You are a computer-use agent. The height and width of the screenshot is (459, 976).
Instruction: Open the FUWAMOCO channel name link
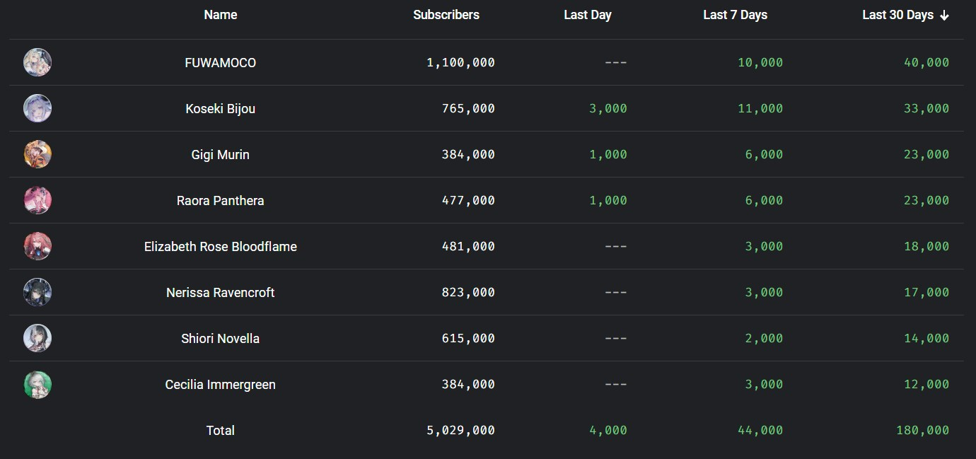pyautogui.click(x=221, y=63)
